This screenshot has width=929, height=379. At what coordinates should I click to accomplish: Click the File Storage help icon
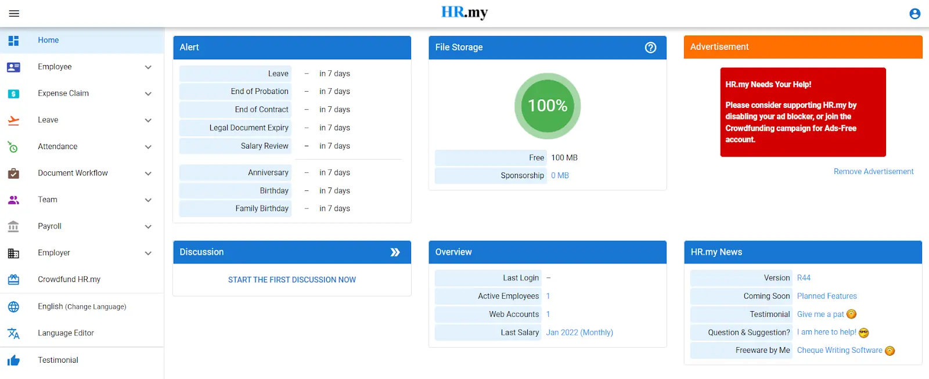click(650, 48)
